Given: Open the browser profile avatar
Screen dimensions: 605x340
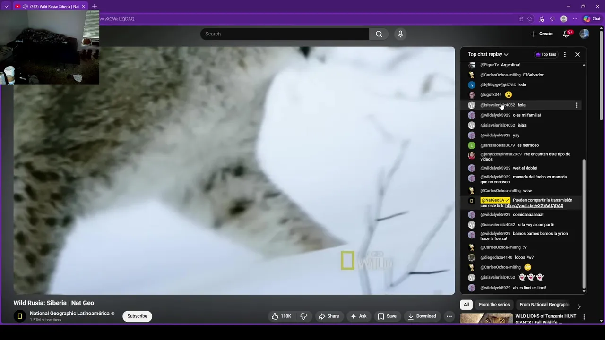Looking at the screenshot, I should [563, 19].
